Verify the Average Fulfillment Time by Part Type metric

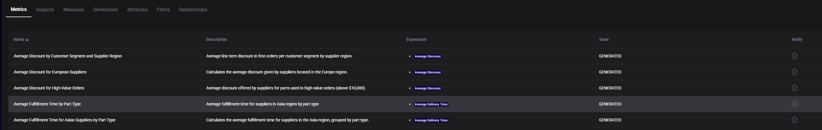click(x=794, y=104)
